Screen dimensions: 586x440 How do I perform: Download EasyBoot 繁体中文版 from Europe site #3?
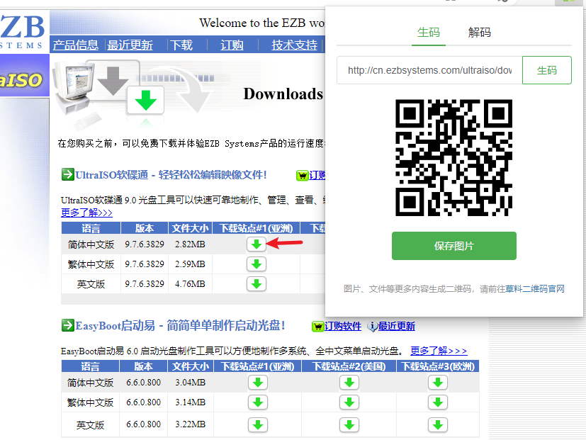[438, 402]
